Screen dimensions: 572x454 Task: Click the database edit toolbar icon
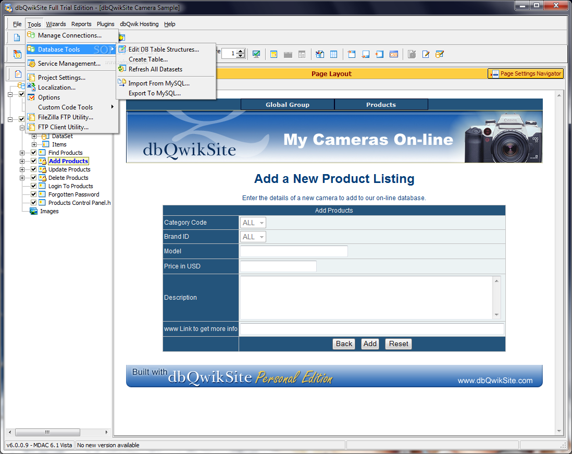click(440, 54)
